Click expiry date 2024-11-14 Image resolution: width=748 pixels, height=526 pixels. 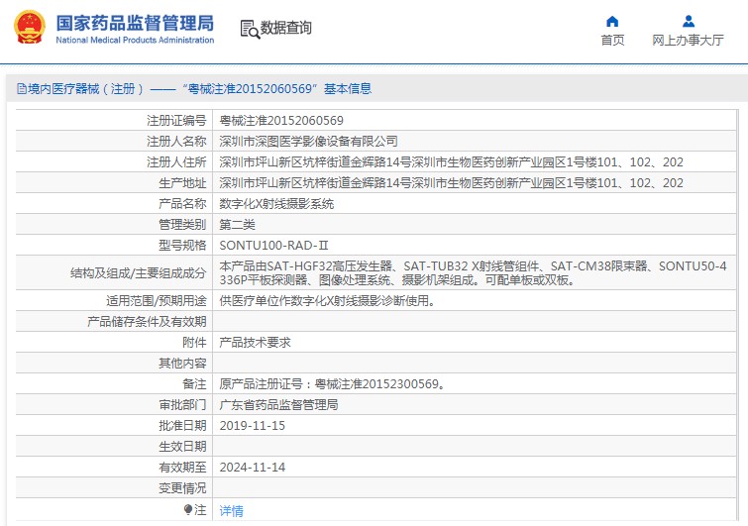253,468
